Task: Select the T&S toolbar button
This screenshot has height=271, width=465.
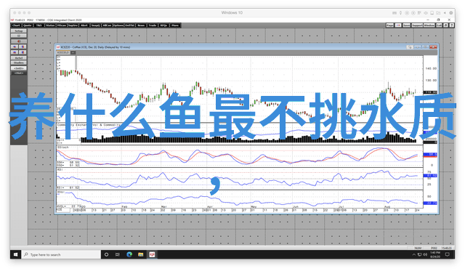Action: click(39, 25)
